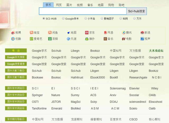Switch to the 音乐 search tab

point(90,5)
